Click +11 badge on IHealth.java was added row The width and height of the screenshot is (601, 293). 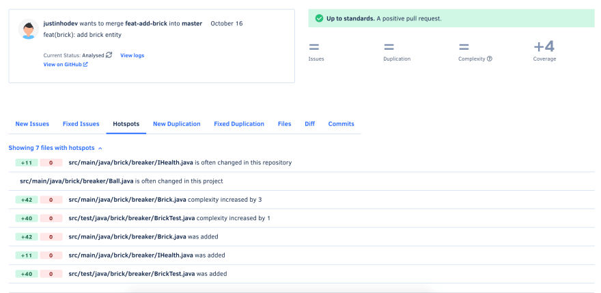tap(27, 255)
